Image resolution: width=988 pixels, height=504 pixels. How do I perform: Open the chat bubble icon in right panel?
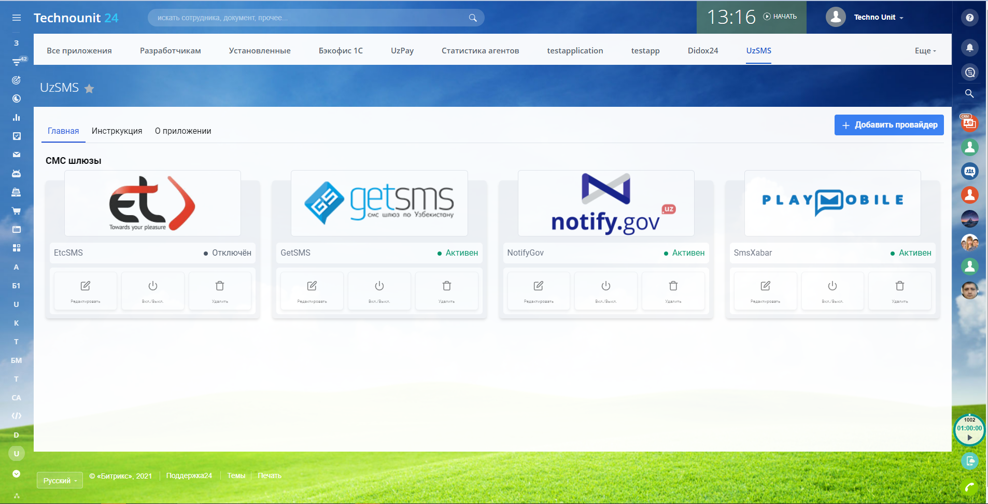click(x=970, y=73)
